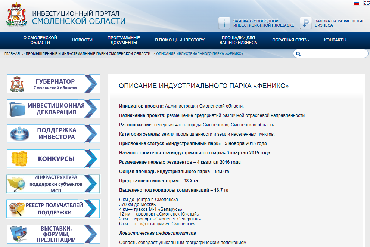Click the Smolensk region coat of arms logo
The image size is (370, 247).
[16, 15]
